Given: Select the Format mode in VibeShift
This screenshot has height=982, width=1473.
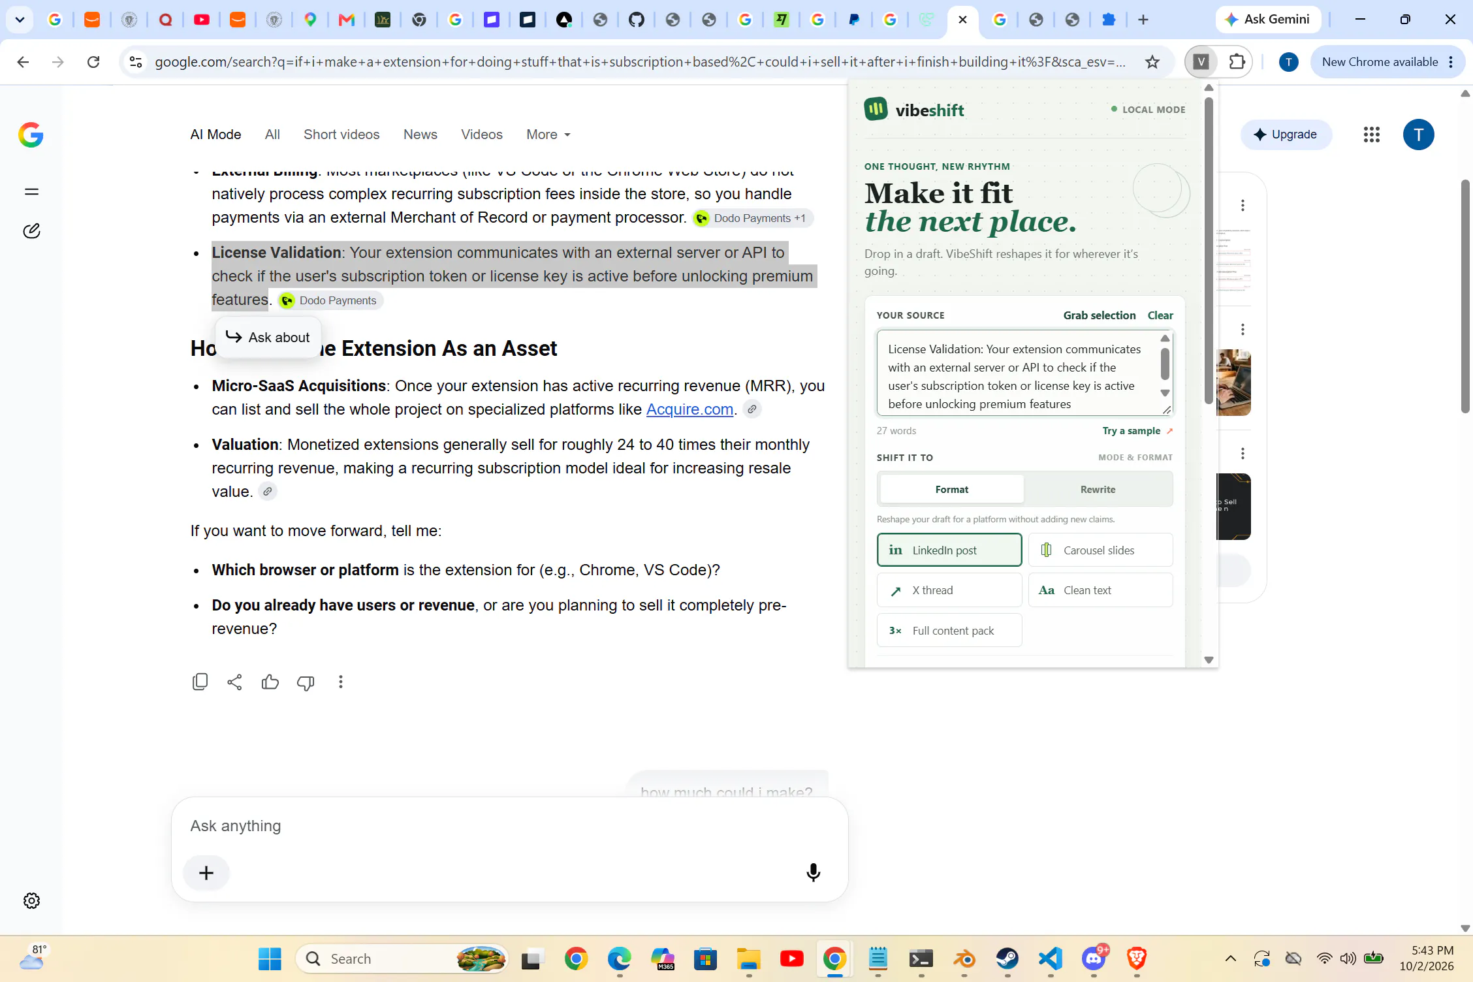Looking at the screenshot, I should (951, 490).
